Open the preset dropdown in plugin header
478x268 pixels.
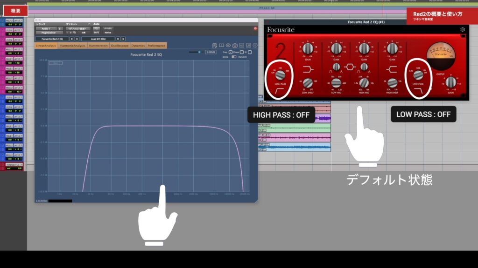78,28
